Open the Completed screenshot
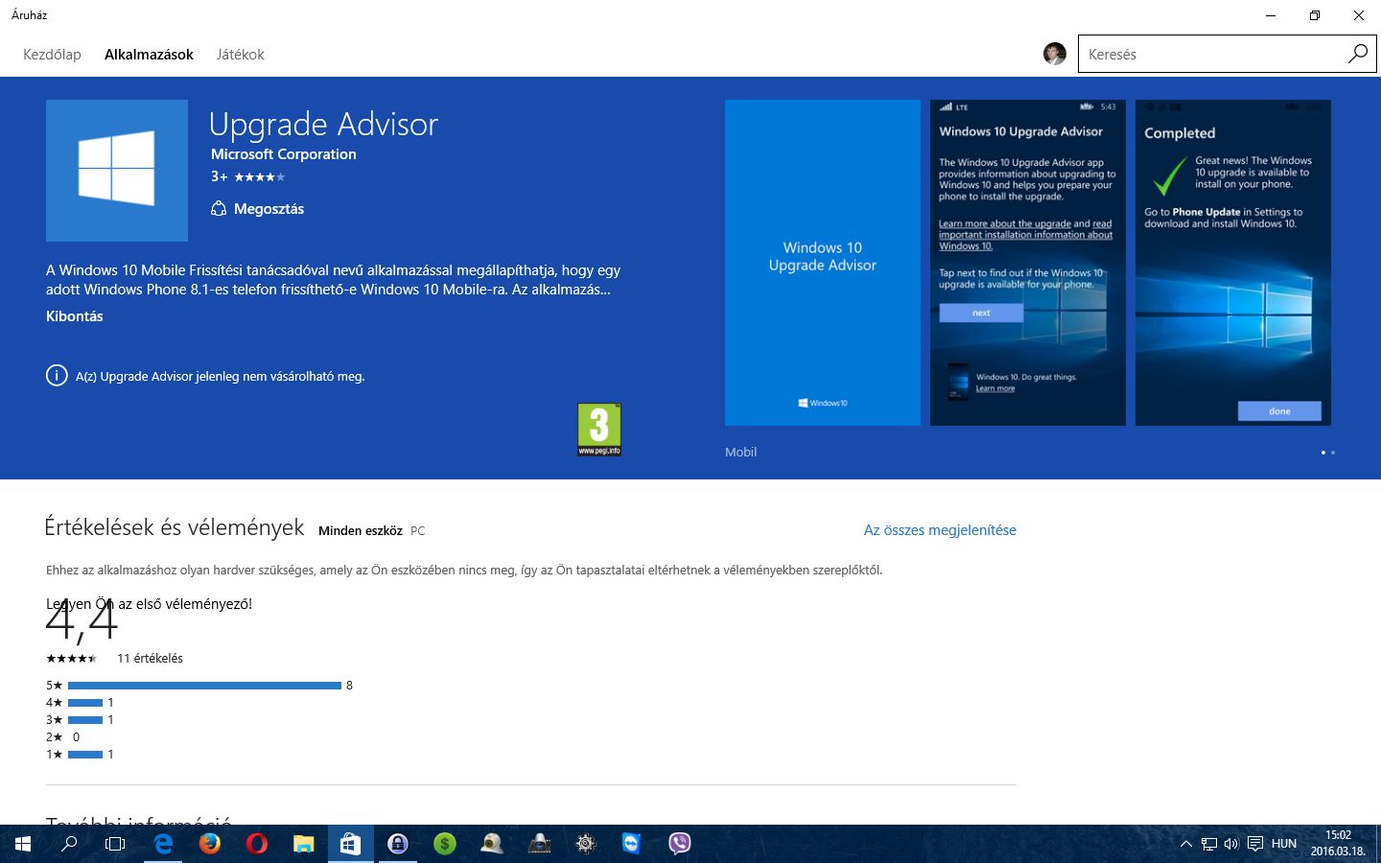The height and width of the screenshot is (863, 1381). coord(1233,263)
